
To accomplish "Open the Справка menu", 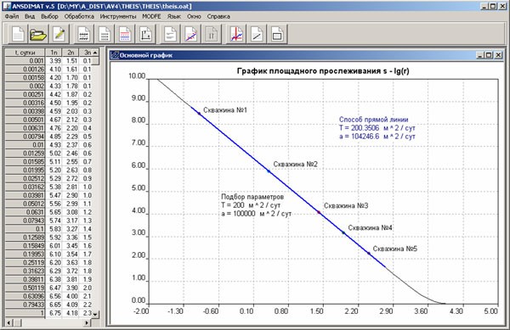I will tap(218, 16).
